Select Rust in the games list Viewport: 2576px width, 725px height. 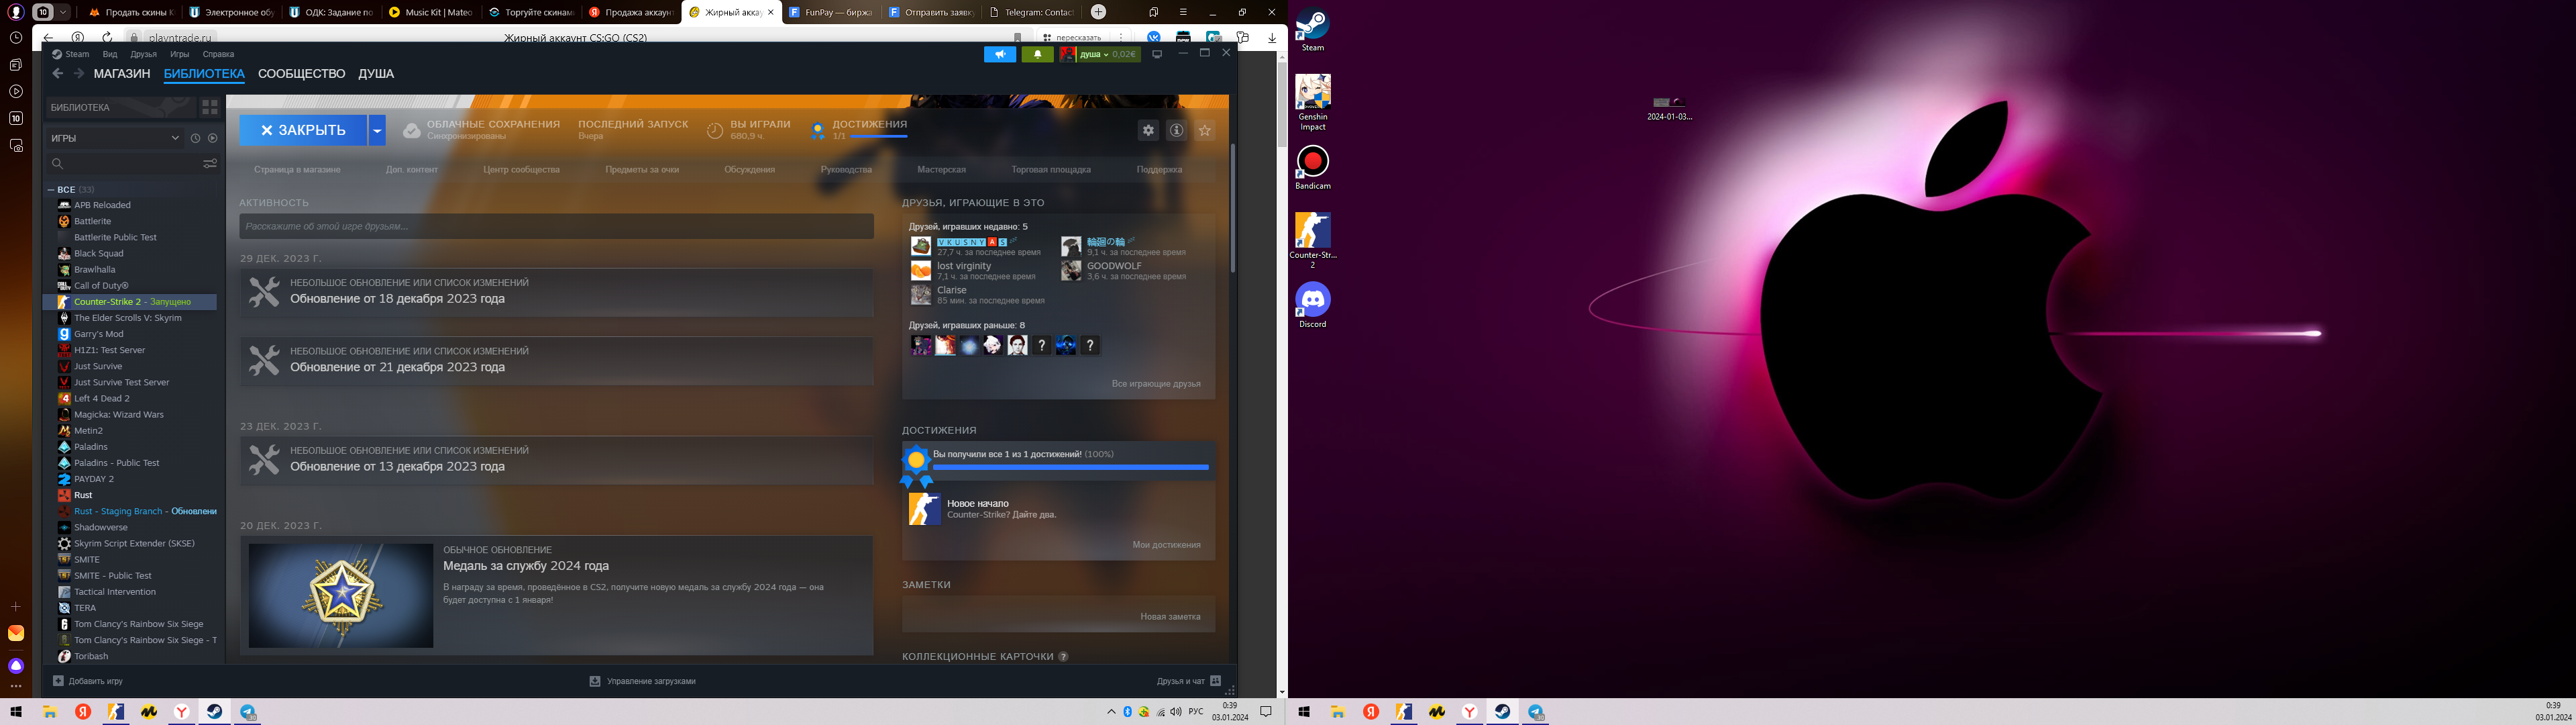pos(83,495)
